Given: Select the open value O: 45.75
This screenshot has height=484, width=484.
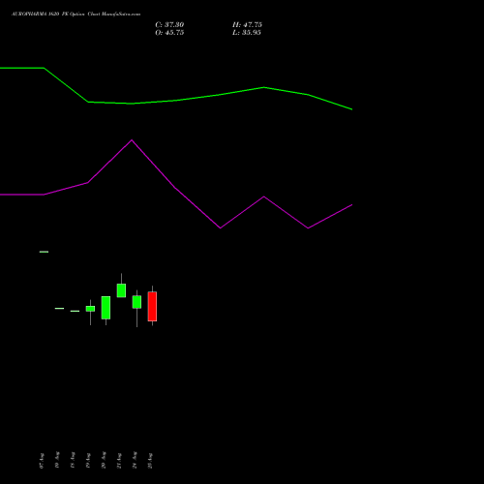Looking at the screenshot, I should (x=169, y=33).
